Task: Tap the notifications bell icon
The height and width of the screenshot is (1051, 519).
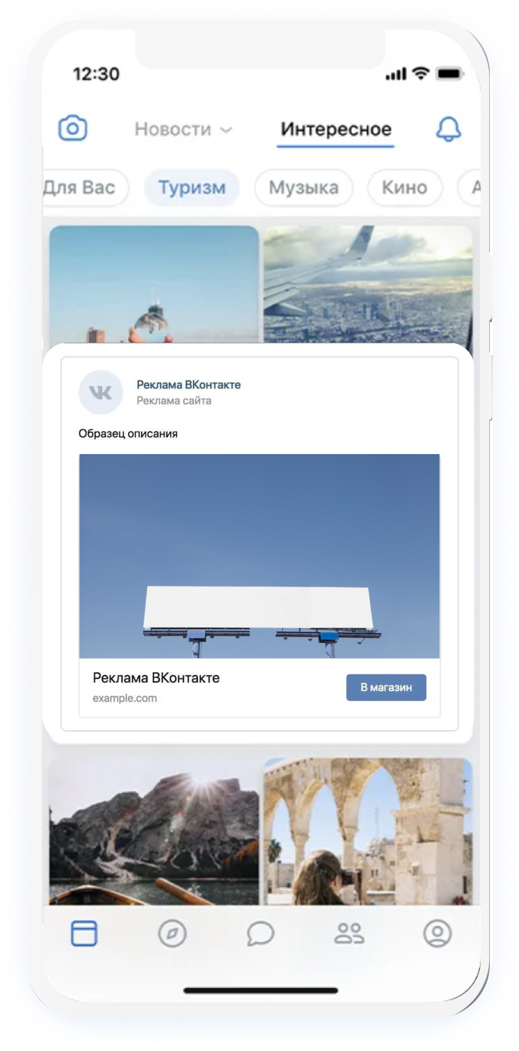Action: 448,129
